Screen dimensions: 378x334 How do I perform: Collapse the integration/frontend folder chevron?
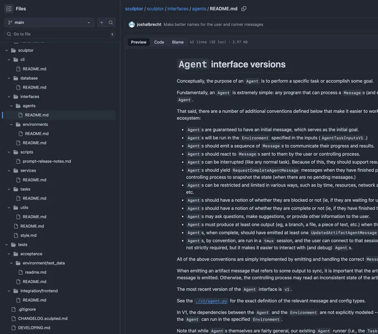(x=9, y=291)
